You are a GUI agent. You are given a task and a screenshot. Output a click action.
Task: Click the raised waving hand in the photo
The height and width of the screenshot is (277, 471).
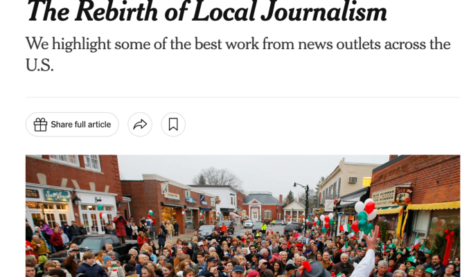[x=371, y=238]
